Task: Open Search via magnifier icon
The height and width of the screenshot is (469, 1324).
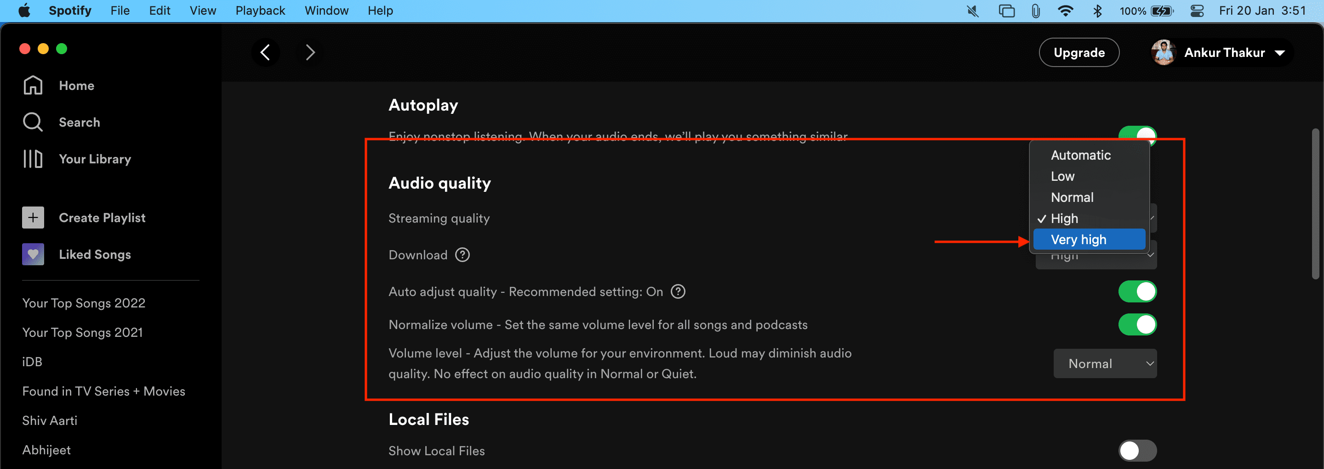Action: click(x=33, y=122)
